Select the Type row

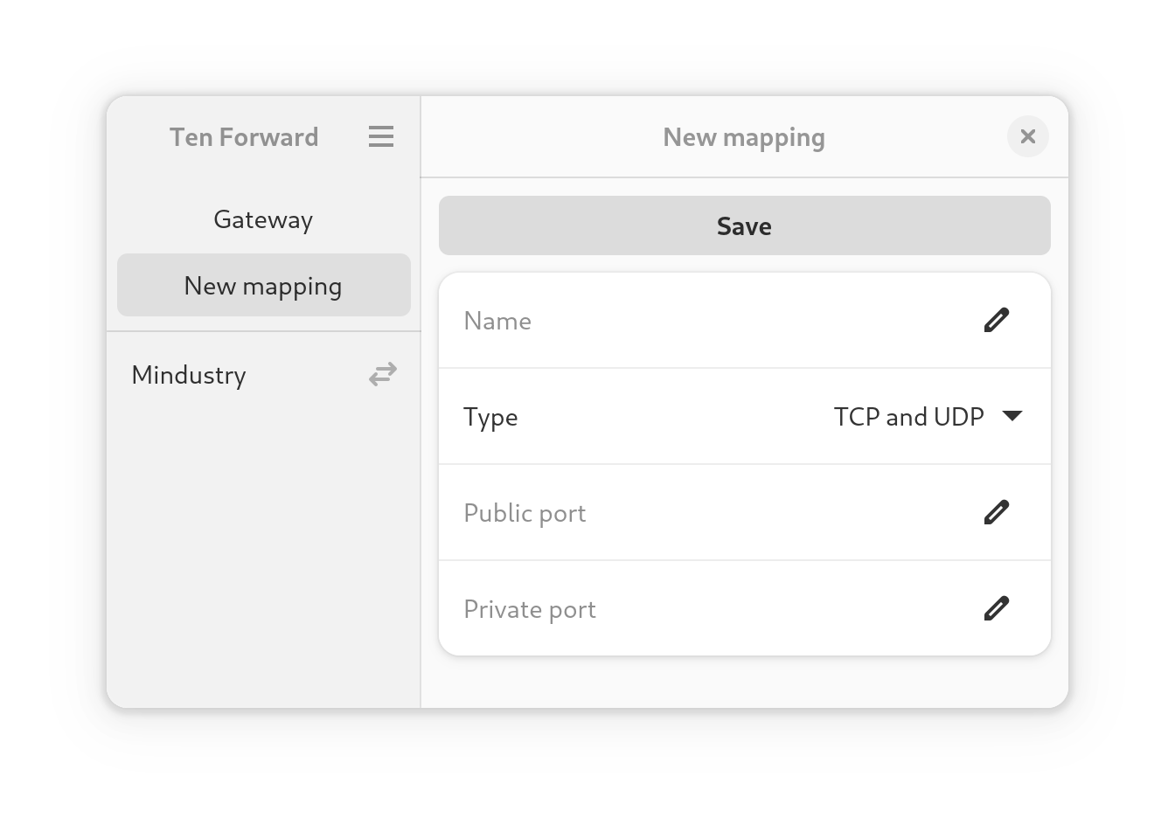[x=745, y=416]
